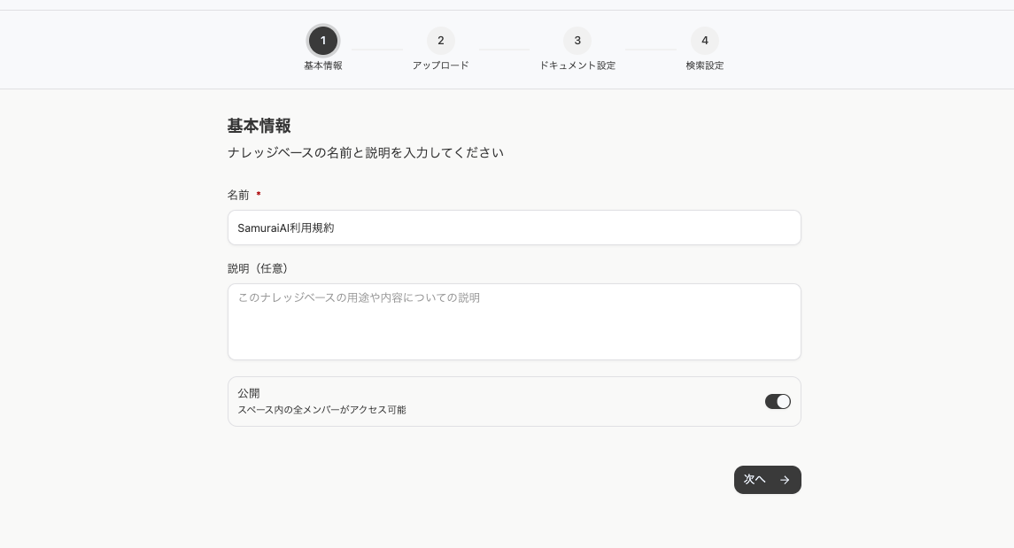
Task: Click the name field containing SamuraiAI利用規約
Action: point(514,228)
